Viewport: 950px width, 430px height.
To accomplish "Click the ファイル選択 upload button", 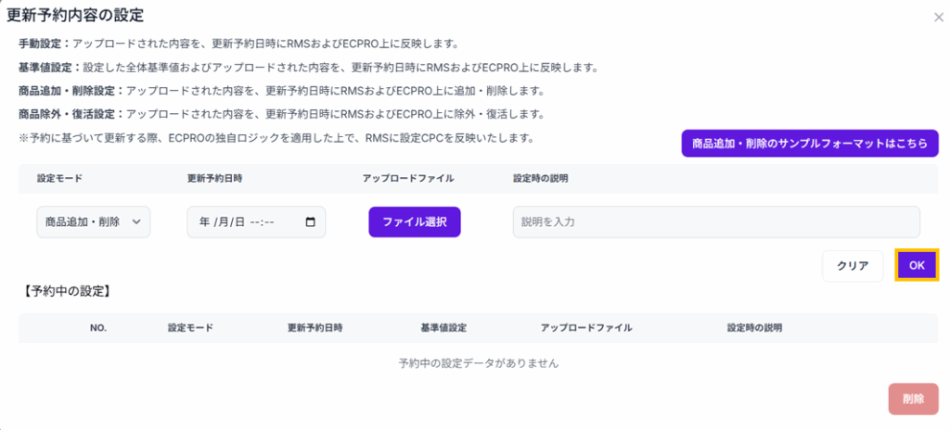I will pos(415,222).
